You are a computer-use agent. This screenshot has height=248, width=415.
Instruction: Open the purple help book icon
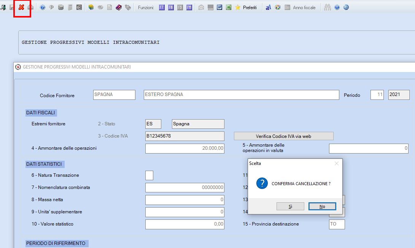click(x=119, y=7)
